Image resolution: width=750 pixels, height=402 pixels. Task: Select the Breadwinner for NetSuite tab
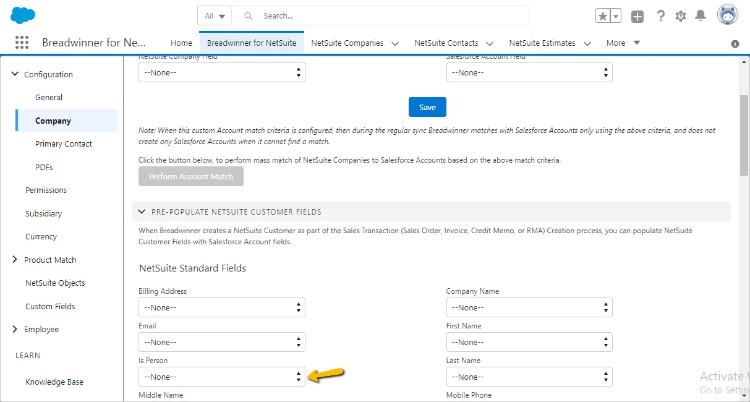point(252,43)
